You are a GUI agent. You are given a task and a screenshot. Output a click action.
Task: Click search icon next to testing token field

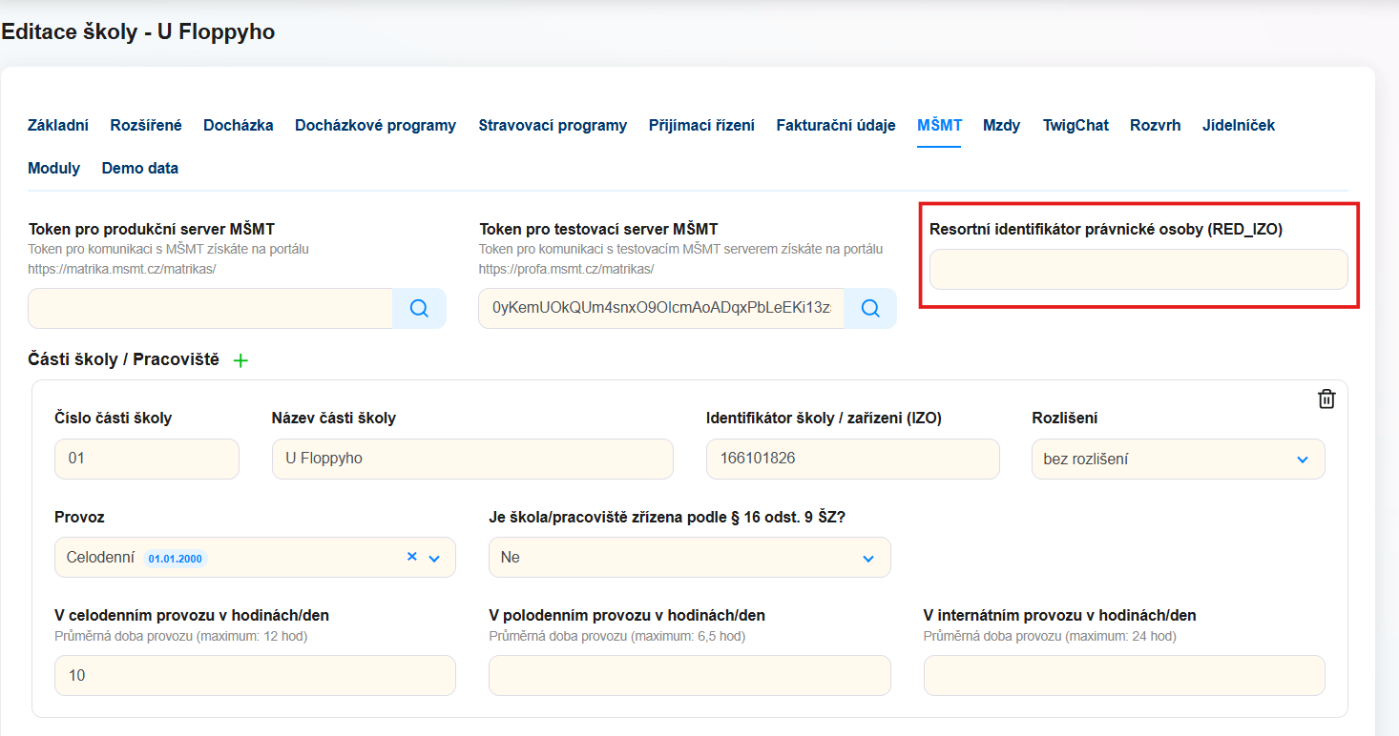869,308
